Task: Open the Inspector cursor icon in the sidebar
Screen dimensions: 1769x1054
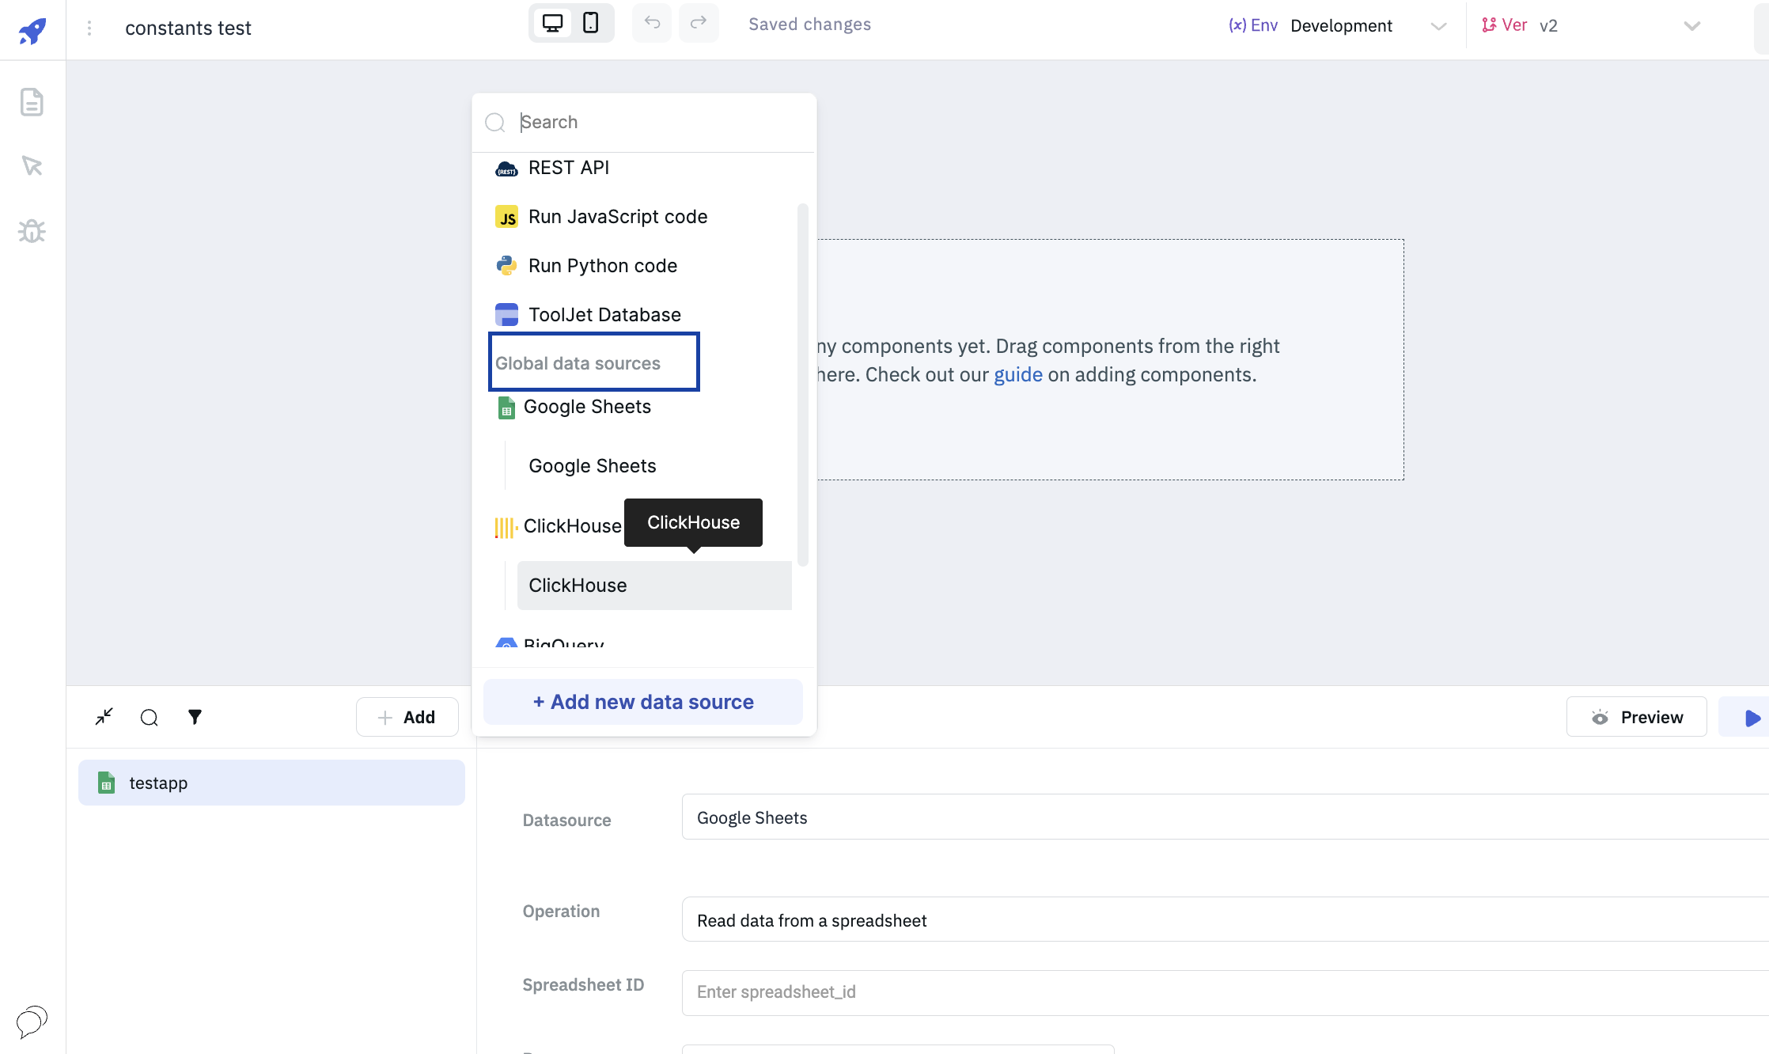Action: [x=32, y=166]
